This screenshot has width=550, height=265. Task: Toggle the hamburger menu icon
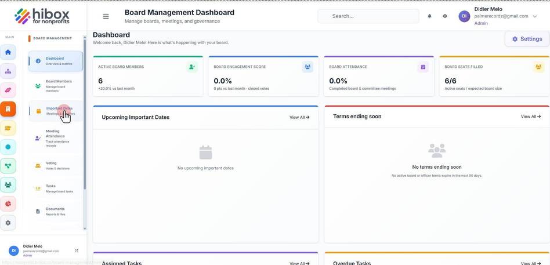(106, 16)
